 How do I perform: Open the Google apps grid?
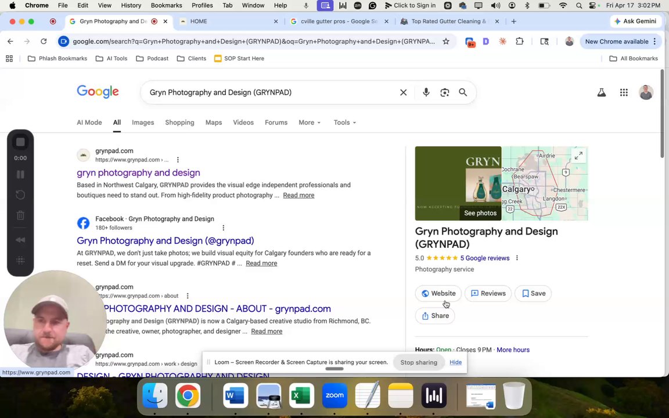point(624,92)
